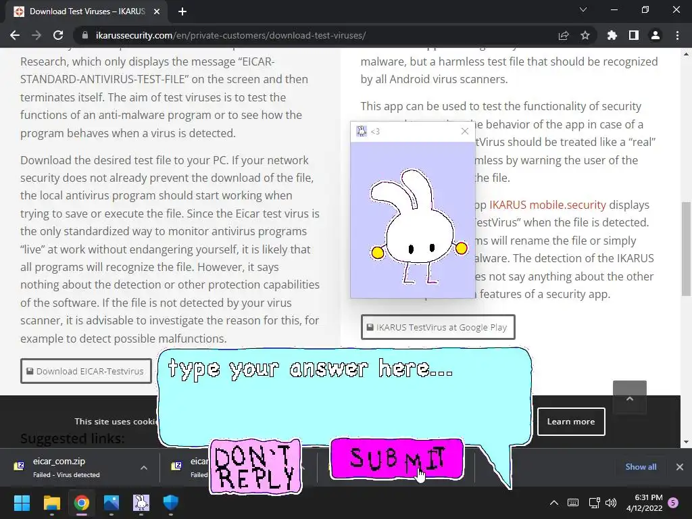The width and height of the screenshot is (692, 519).
Task: Click the bunny icon in popup title bar
Action: pyautogui.click(x=362, y=131)
